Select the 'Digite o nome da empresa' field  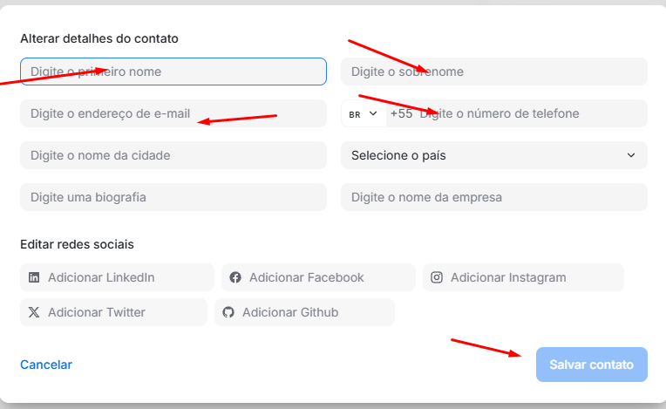[x=493, y=197]
